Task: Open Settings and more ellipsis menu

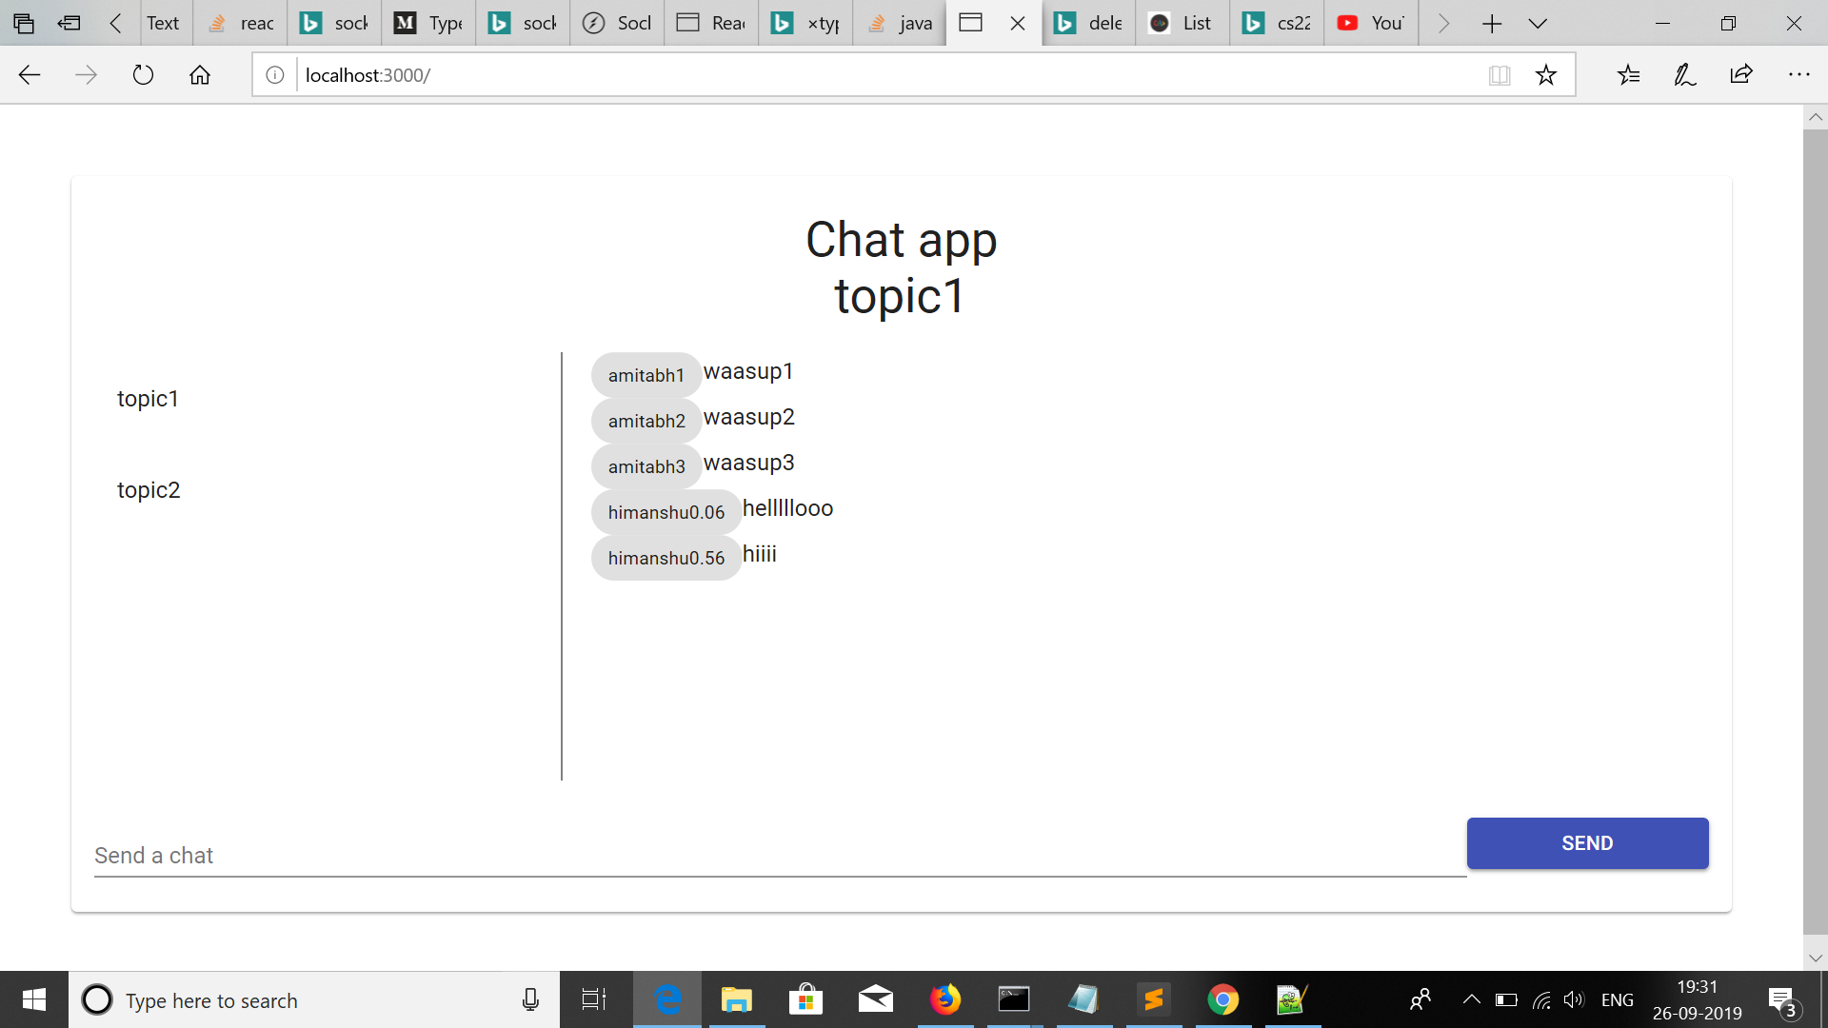Action: pos(1798,75)
